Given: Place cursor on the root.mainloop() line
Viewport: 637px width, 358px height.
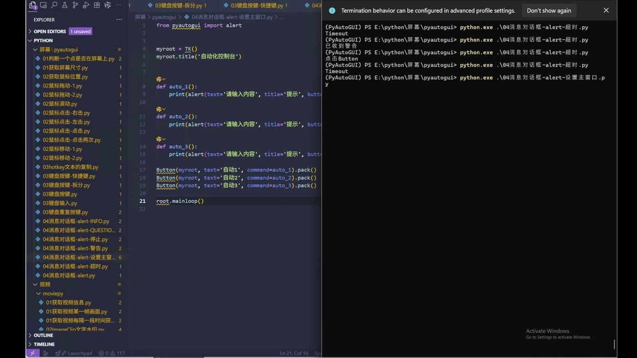Looking at the screenshot, I should pos(180,201).
